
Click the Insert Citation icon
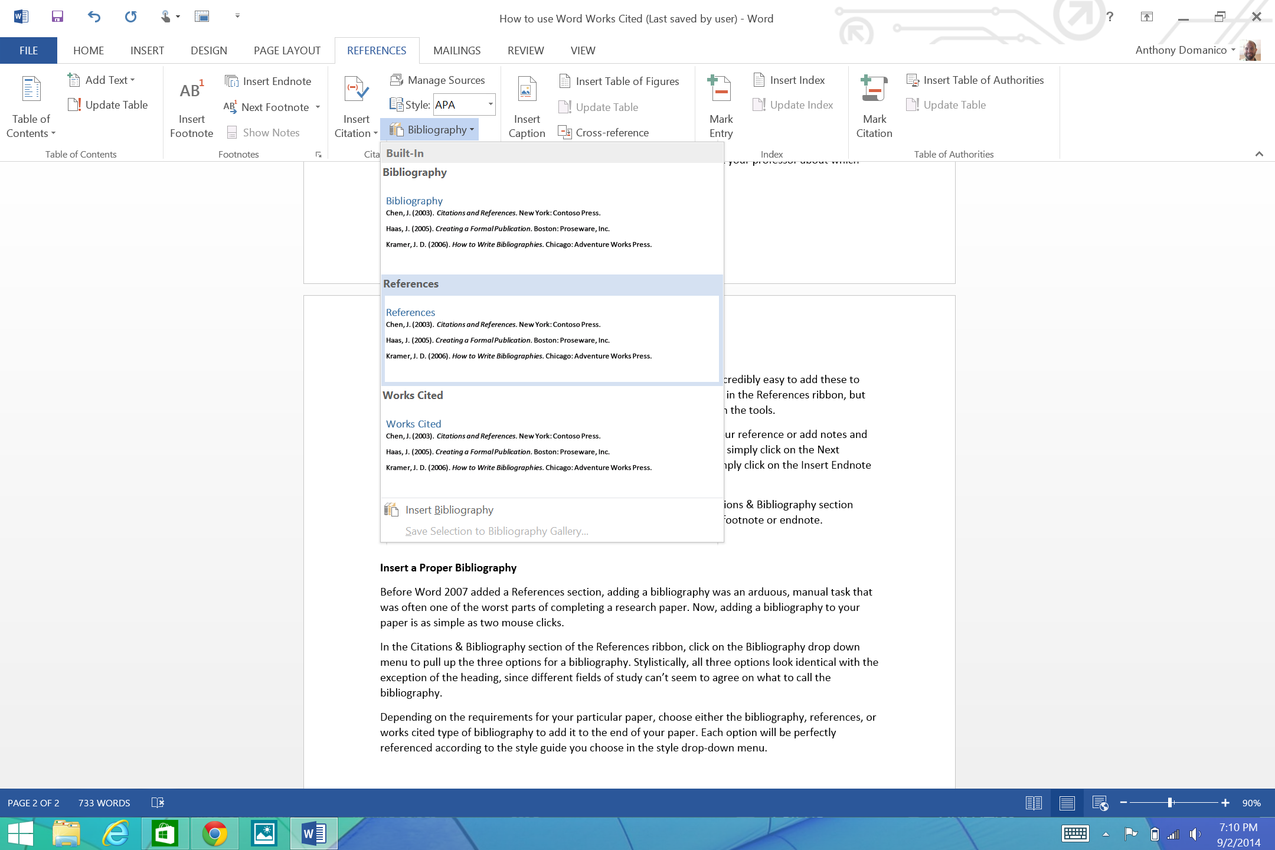point(357,90)
